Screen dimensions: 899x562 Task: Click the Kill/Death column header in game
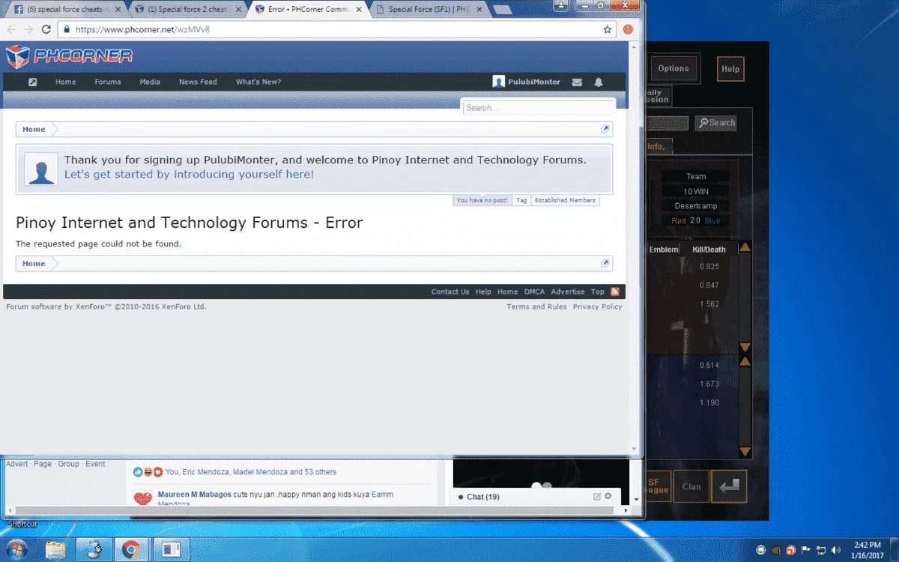[x=709, y=250]
